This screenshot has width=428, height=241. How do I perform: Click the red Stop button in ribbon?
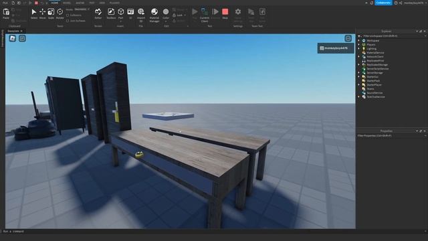[225, 12]
